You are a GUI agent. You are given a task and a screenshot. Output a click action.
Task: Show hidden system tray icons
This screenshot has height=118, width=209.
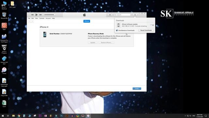click(x=185, y=116)
